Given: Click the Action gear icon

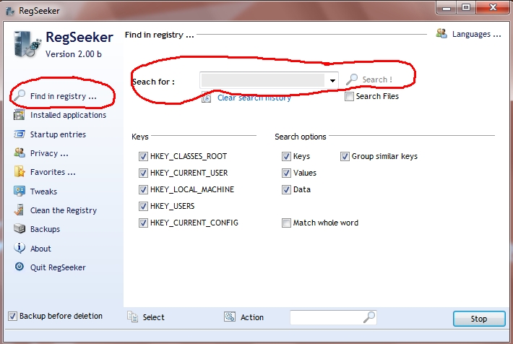Looking at the screenshot, I should coord(230,317).
